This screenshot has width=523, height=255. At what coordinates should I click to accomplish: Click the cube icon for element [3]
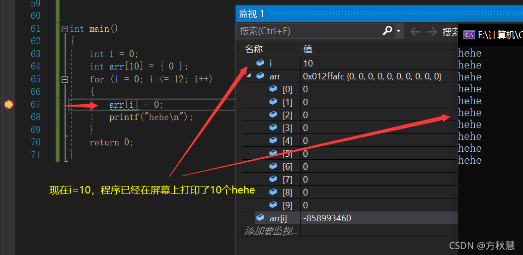coord(273,127)
